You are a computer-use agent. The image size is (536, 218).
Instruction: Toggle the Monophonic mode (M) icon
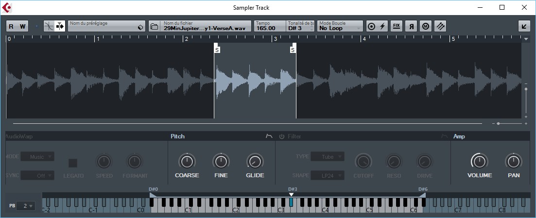(x=426, y=26)
